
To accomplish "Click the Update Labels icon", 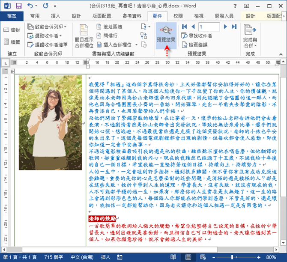I will [144, 45].
